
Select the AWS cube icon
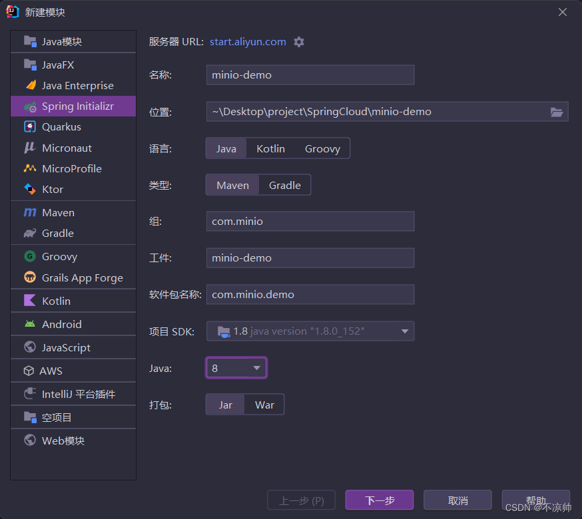tap(29, 371)
